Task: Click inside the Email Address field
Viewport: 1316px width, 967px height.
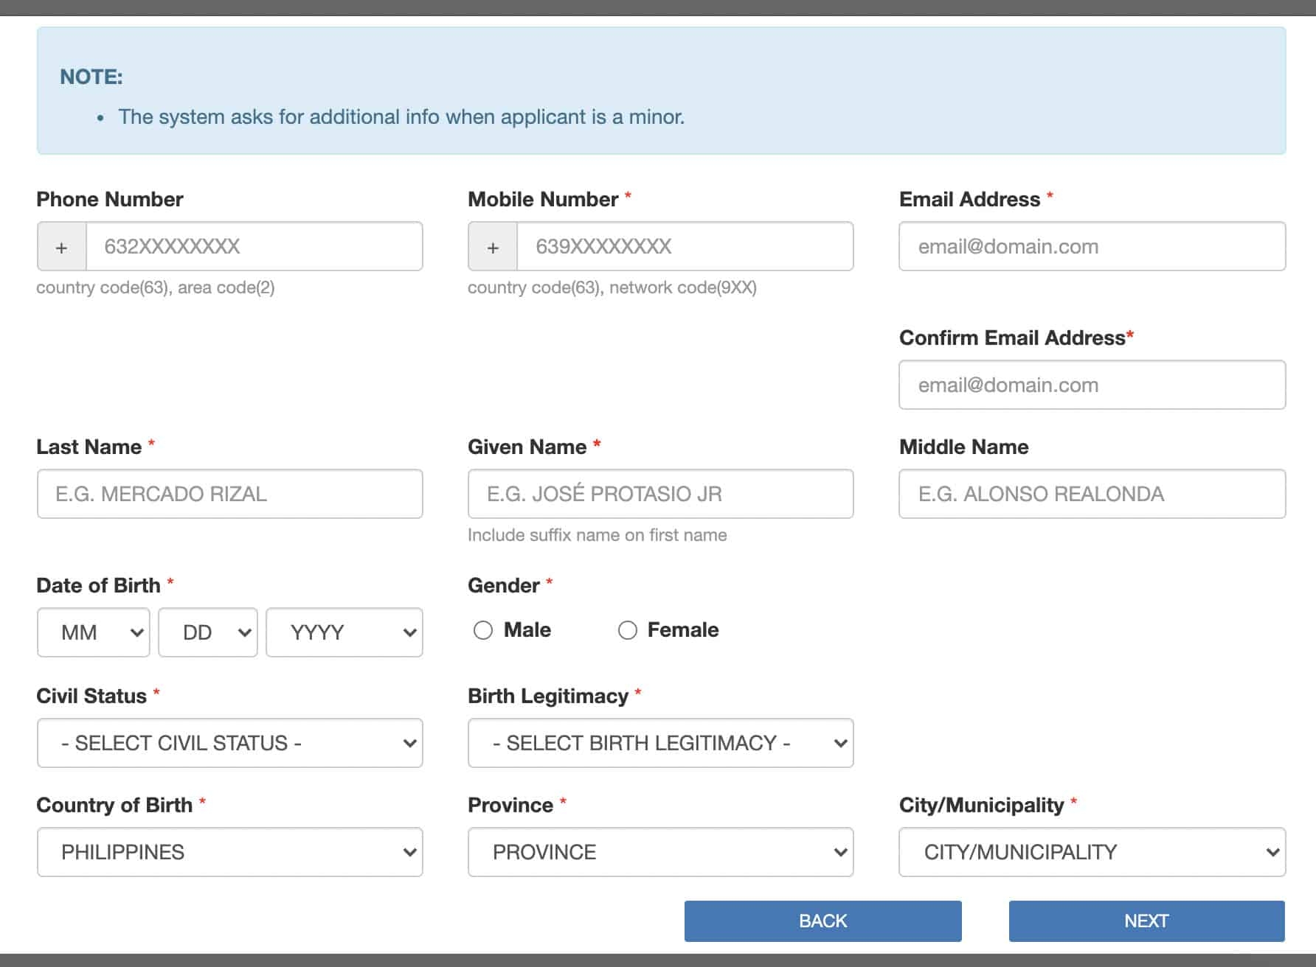Action: [1090, 247]
